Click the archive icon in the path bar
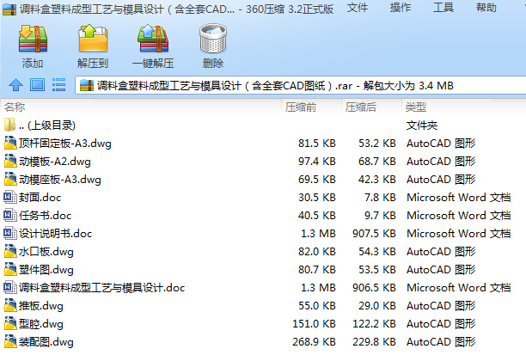This screenshot has height=361, width=526. click(x=87, y=86)
